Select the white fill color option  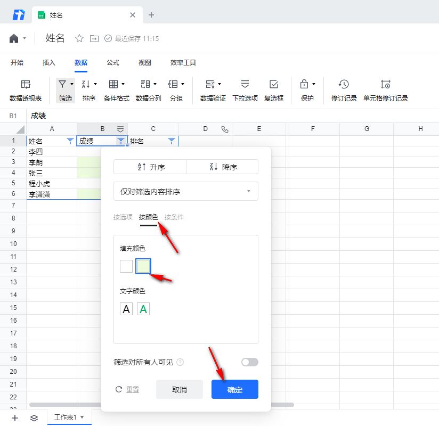[x=126, y=266]
